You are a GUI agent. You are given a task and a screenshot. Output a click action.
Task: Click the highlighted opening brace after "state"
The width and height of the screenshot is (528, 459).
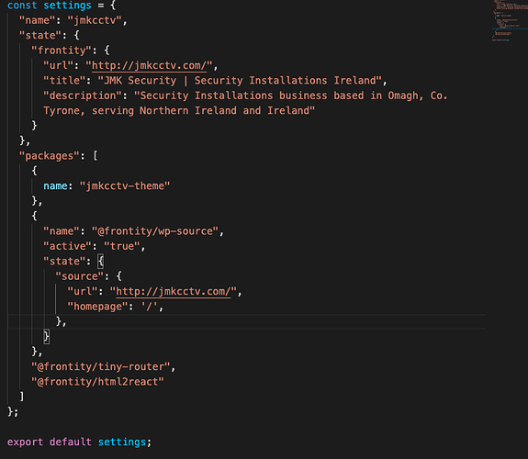(x=100, y=262)
